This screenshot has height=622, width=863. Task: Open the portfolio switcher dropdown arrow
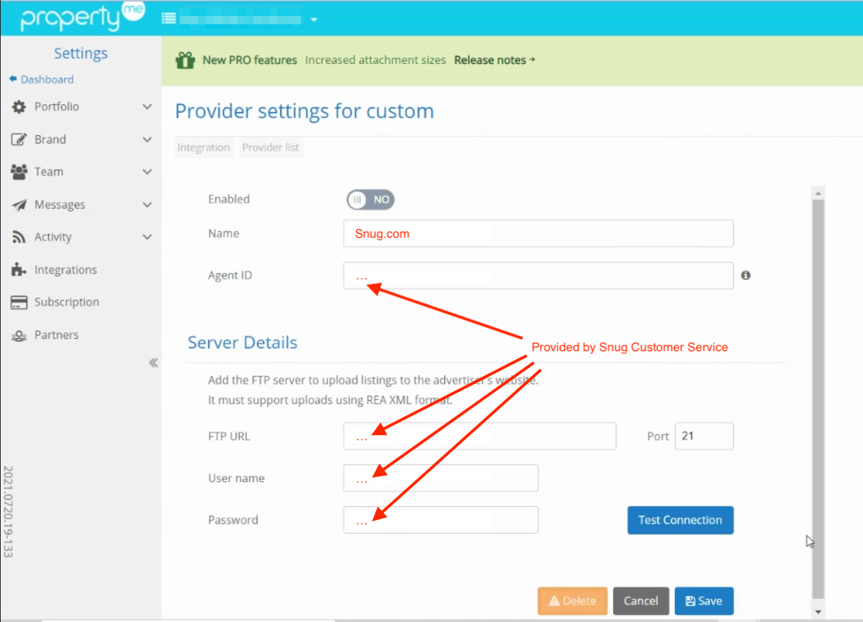pos(314,19)
